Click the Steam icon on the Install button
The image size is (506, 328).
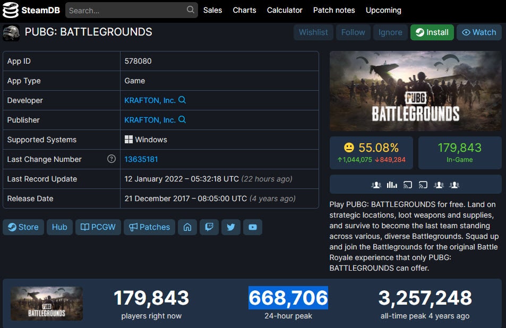pos(420,32)
